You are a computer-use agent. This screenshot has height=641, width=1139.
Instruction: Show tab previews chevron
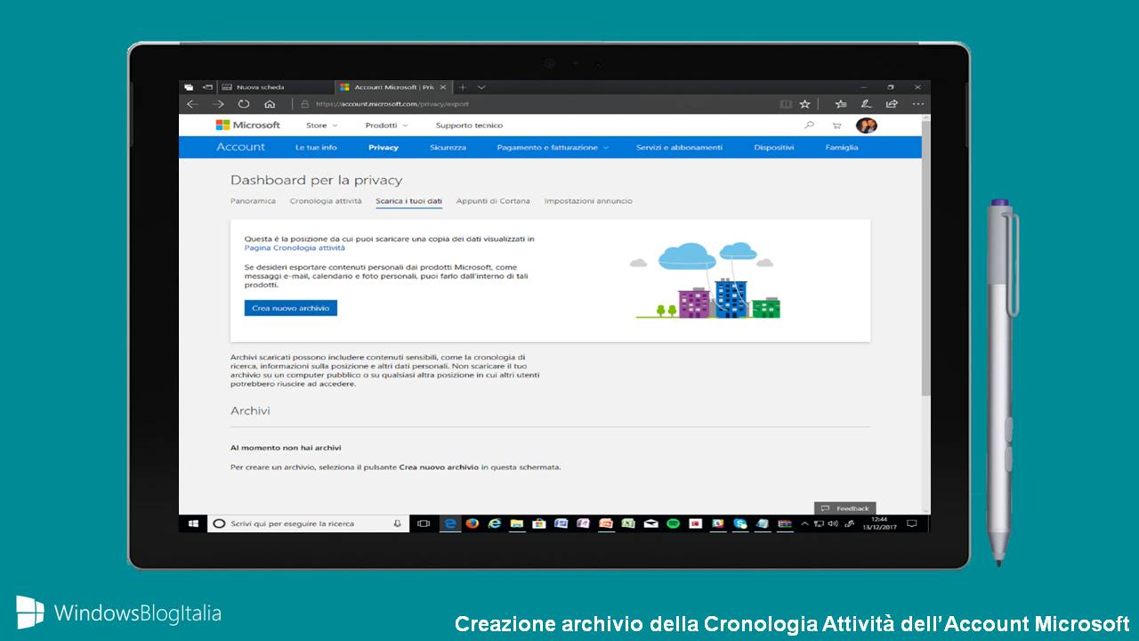pos(481,87)
